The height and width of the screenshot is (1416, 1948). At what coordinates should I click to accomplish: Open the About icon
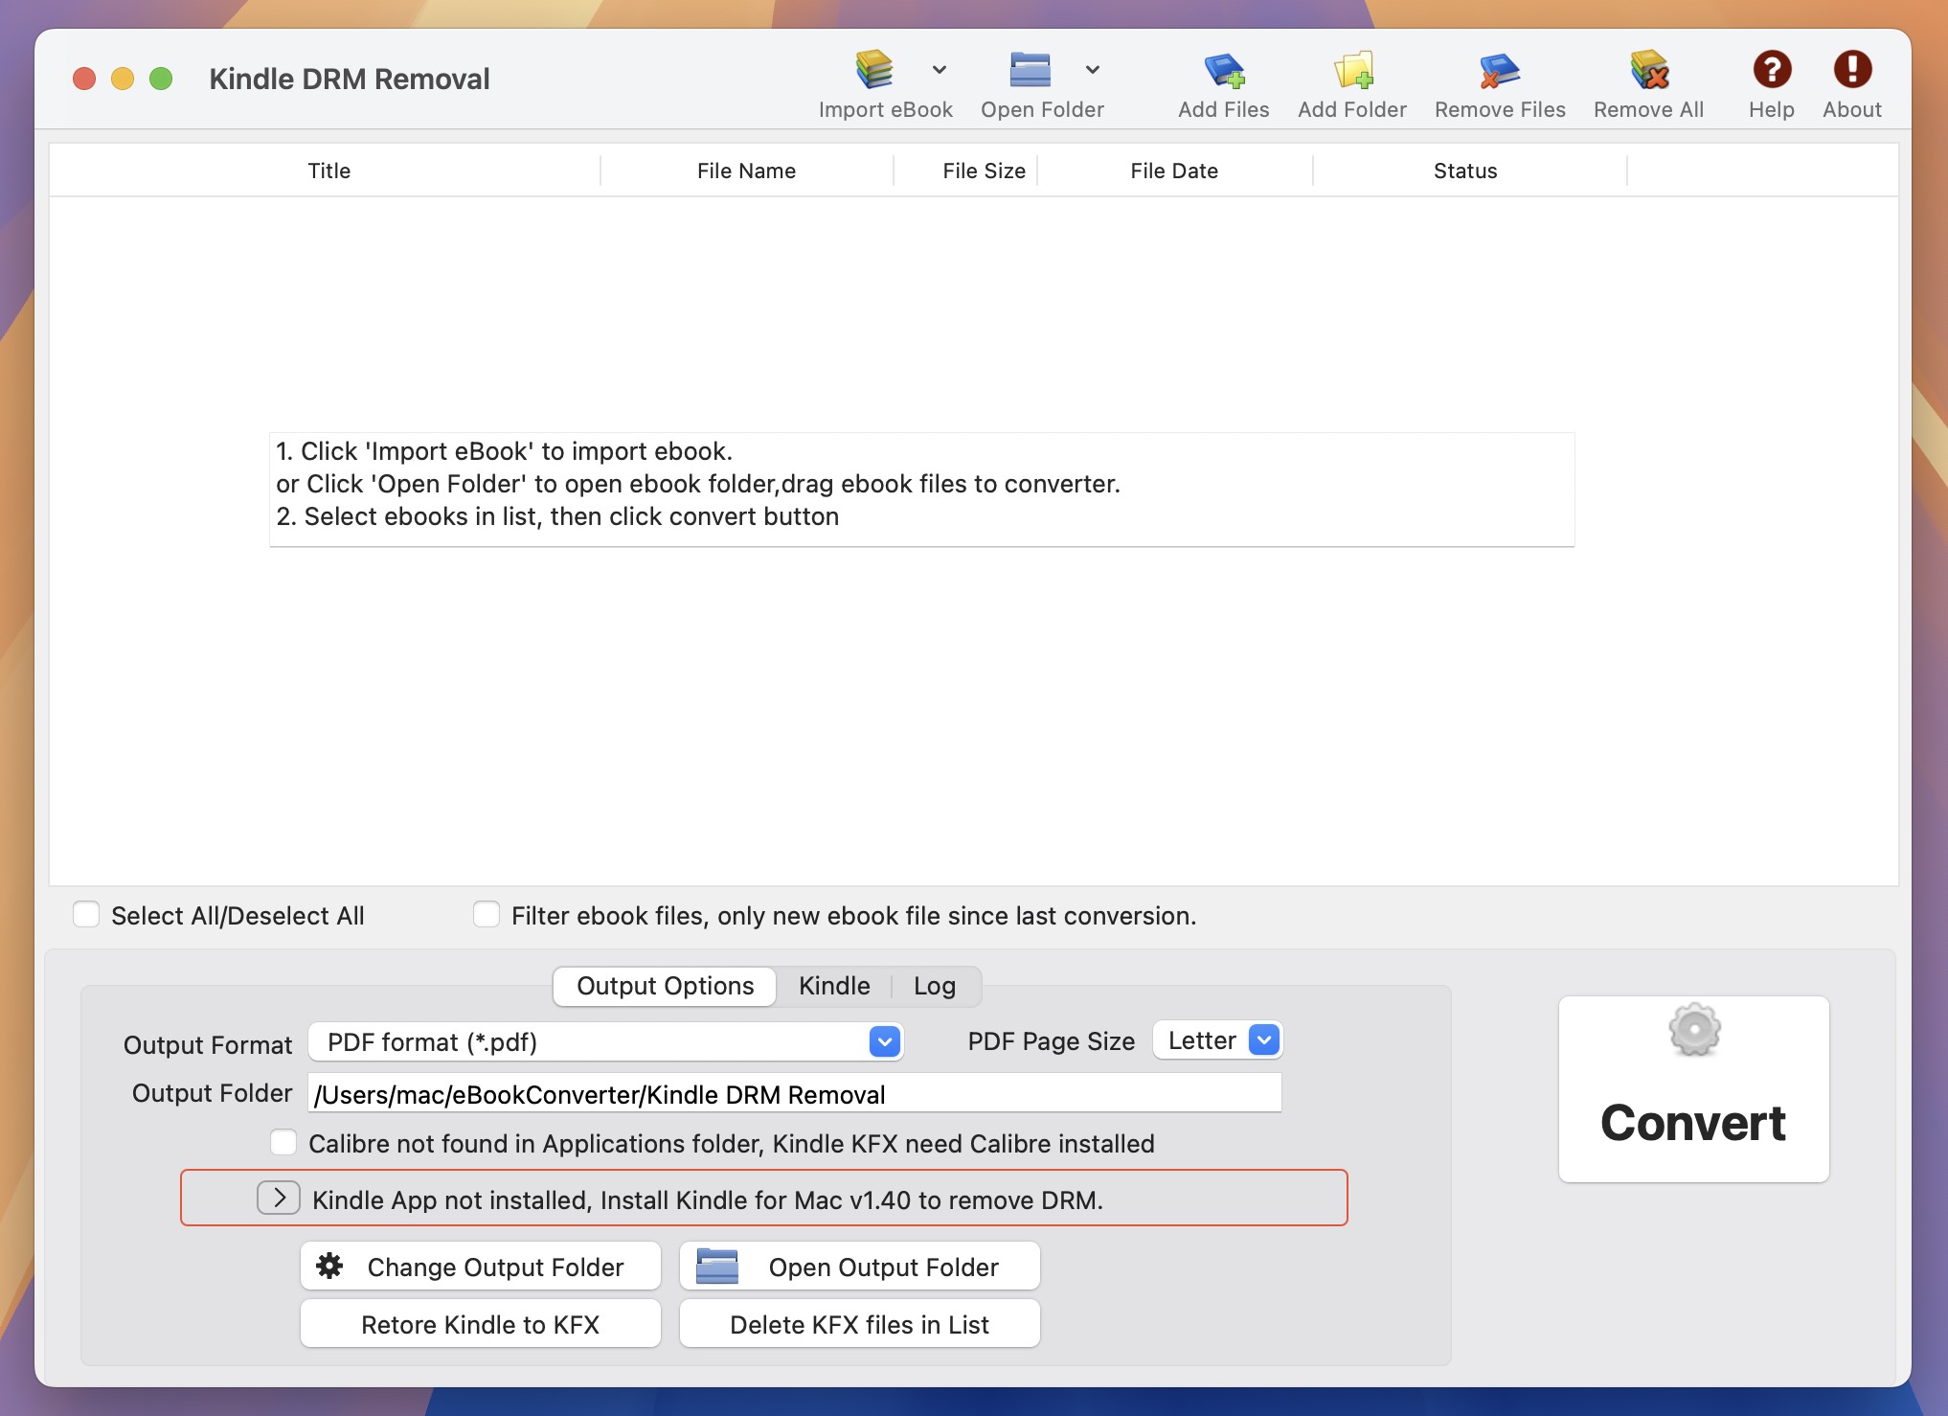[1850, 70]
